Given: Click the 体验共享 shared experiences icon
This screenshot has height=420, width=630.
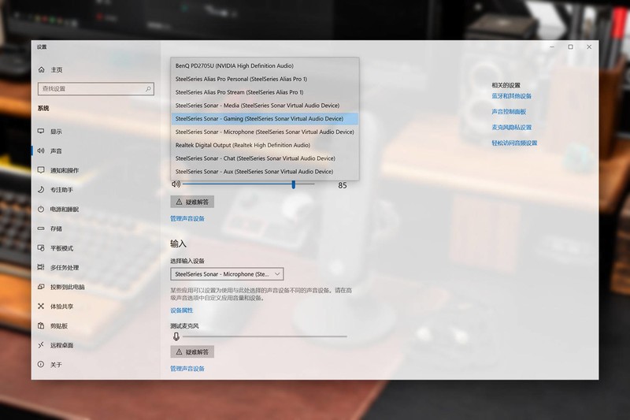Looking at the screenshot, I should (41, 307).
